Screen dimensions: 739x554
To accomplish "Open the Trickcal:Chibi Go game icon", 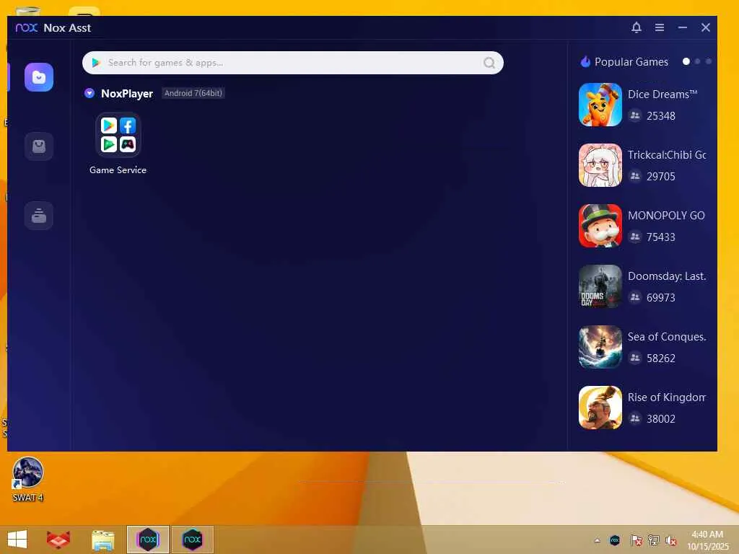I will [600, 165].
